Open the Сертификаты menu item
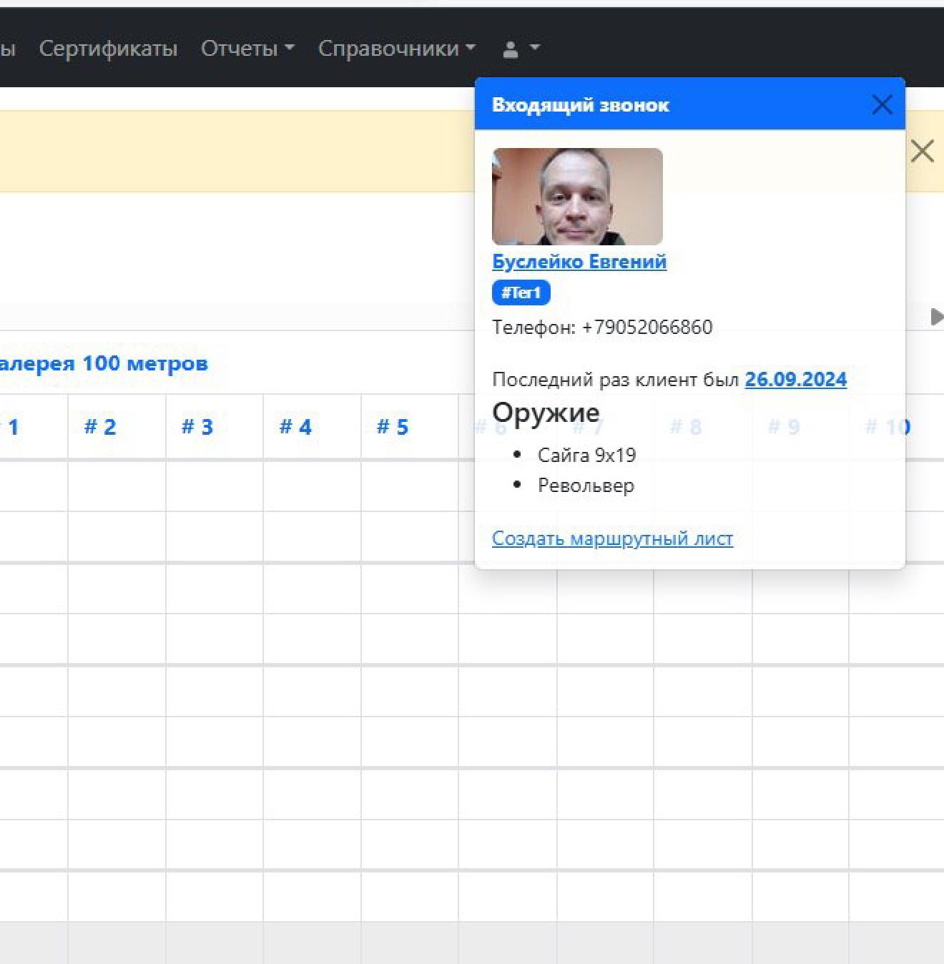Screen dimensions: 944x964 [x=108, y=49]
